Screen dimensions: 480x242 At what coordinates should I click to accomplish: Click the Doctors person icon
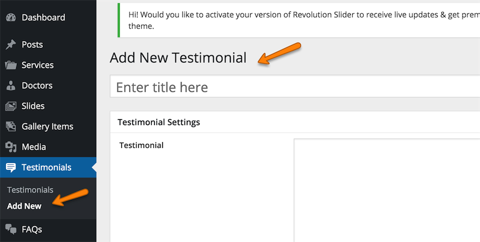click(11, 85)
